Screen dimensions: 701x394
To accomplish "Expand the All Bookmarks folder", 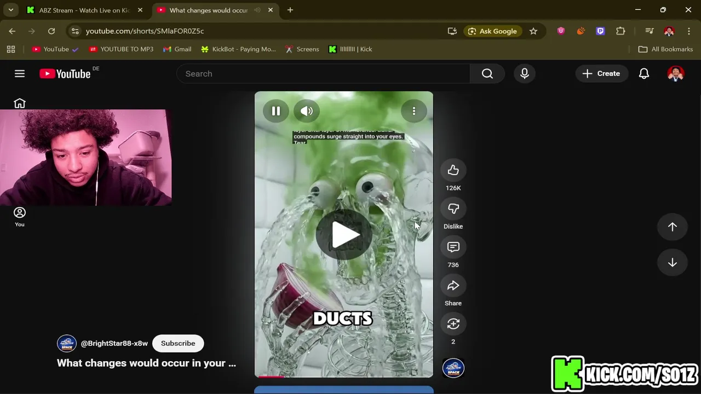I will coord(665,49).
